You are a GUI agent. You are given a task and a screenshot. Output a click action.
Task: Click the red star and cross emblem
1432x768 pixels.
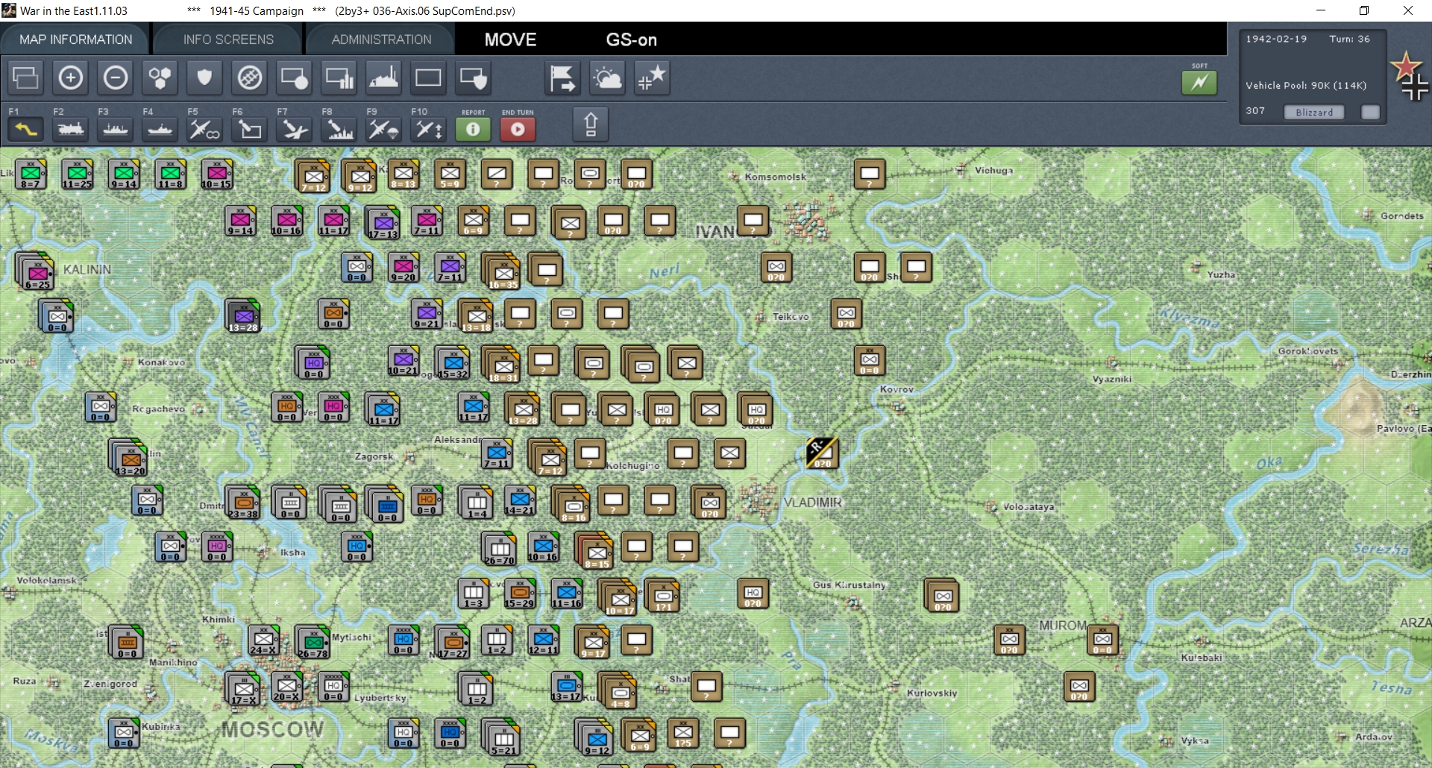[x=1409, y=76]
